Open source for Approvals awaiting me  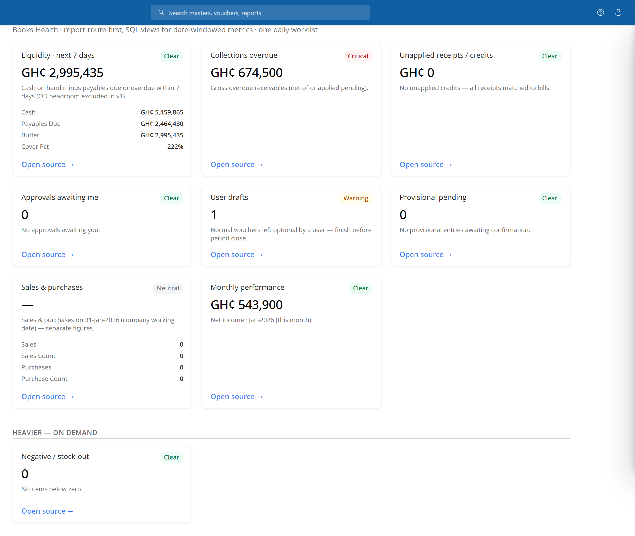click(x=47, y=254)
